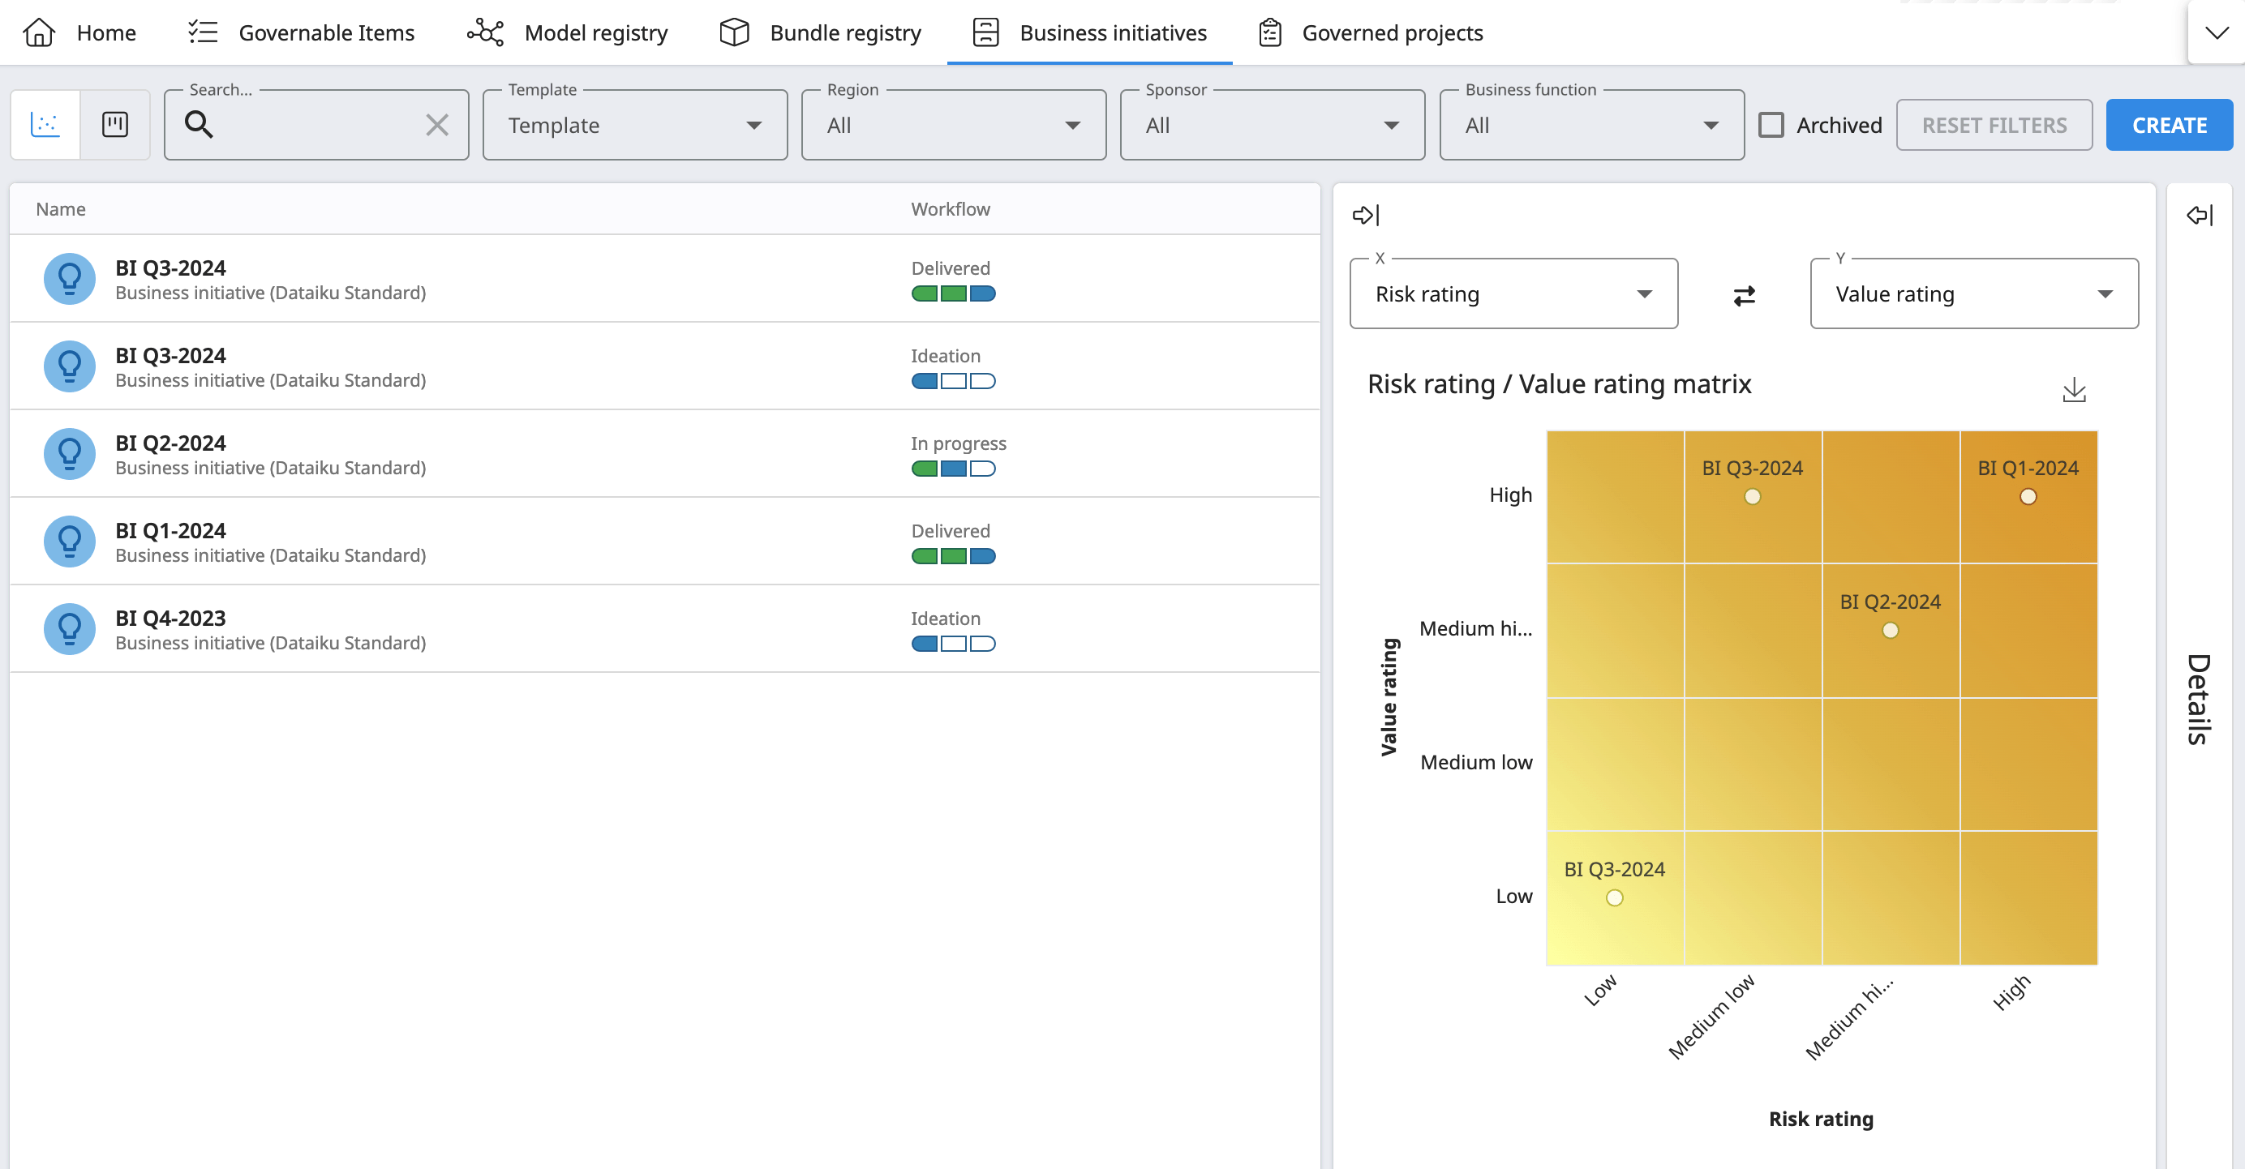Select Business initiatives tab
This screenshot has height=1169, width=2245.
(x=1089, y=32)
